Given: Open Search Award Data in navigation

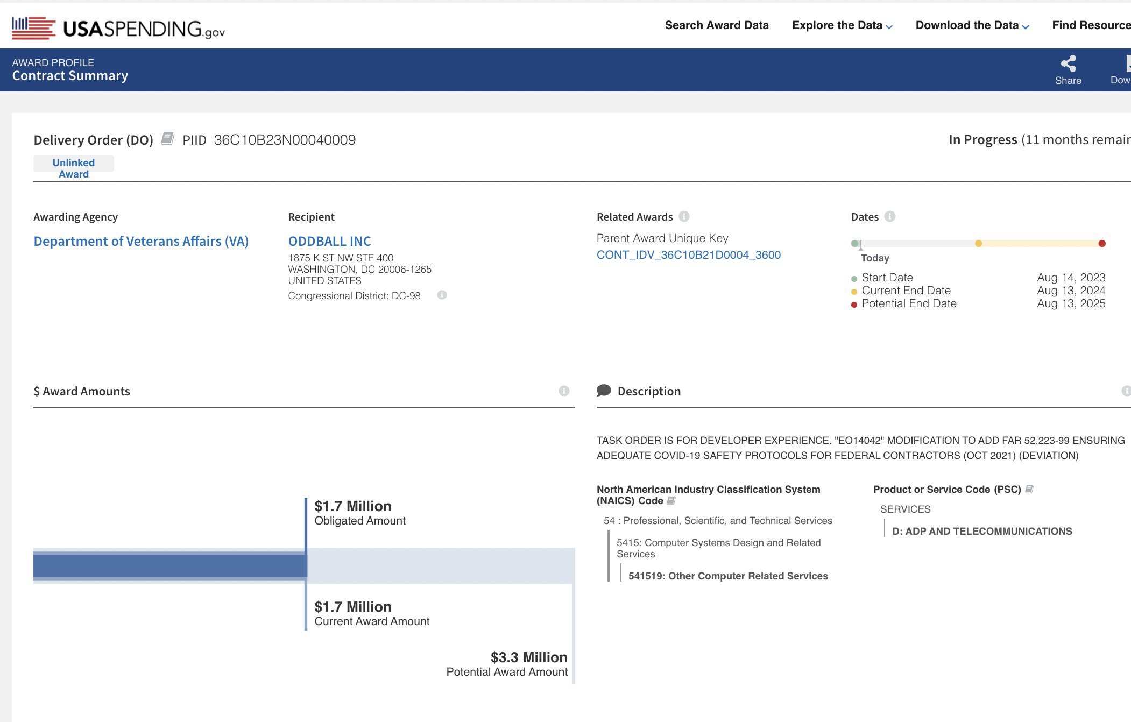Looking at the screenshot, I should [x=717, y=25].
